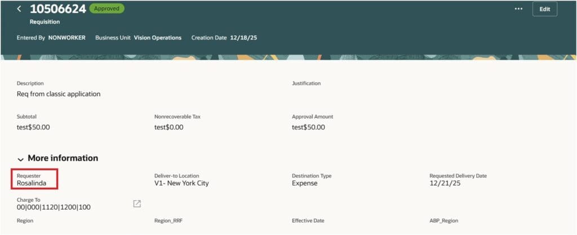The image size is (577, 235).
Task: Click the Requester value Rosalinda
Action: coord(33,183)
